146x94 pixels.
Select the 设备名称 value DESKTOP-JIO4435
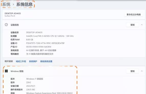tap(34, 32)
